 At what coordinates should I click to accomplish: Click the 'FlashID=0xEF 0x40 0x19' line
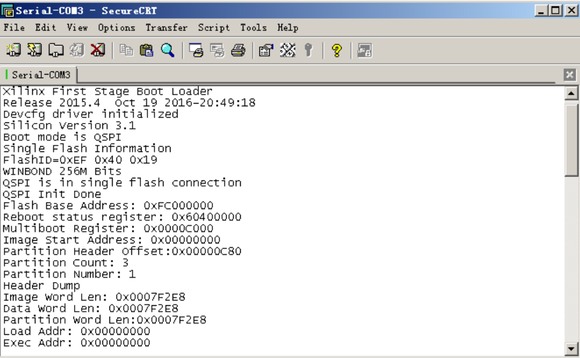click(80, 160)
